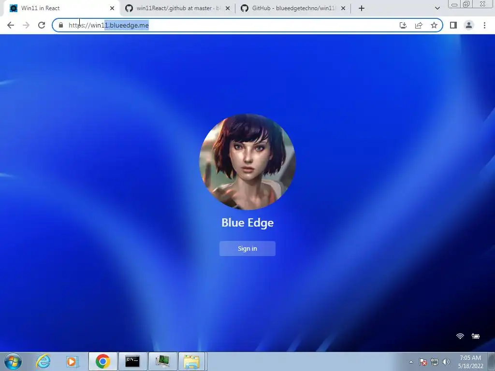Open the tab search dropdown chevron
495x371 pixels.
click(x=437, y=8)
